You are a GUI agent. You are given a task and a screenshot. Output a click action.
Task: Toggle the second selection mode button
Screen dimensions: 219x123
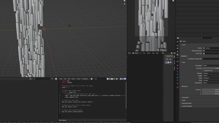pos(168,63)
